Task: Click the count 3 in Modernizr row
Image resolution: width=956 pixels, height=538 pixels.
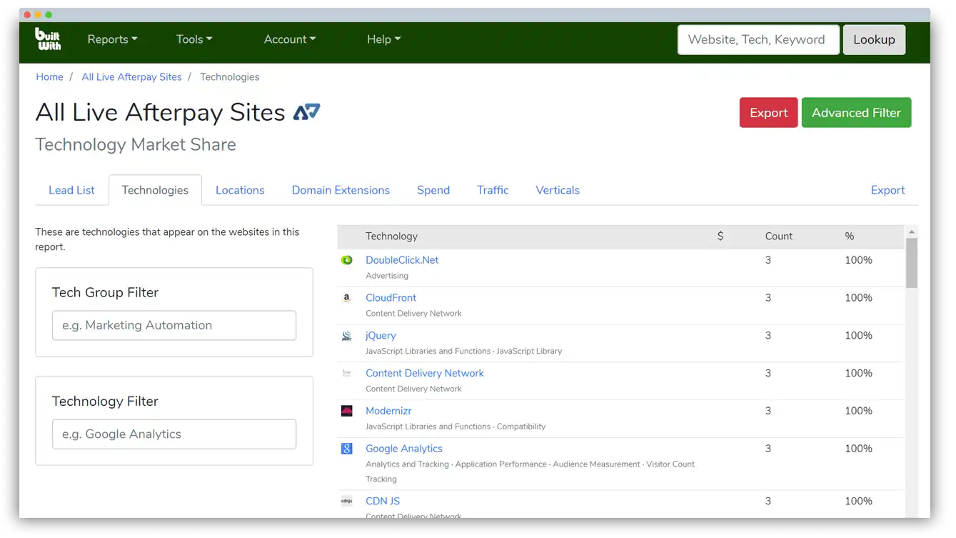Action: coord(768,411)
